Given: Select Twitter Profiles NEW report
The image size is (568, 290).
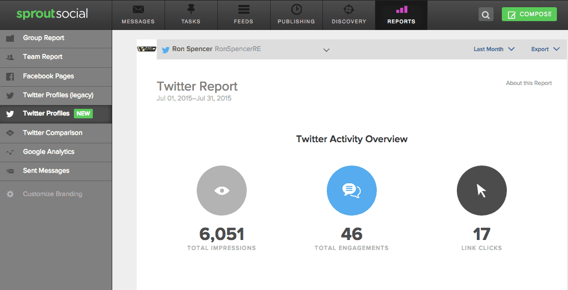Looking at the screenshot, I should tap(56, 114).
